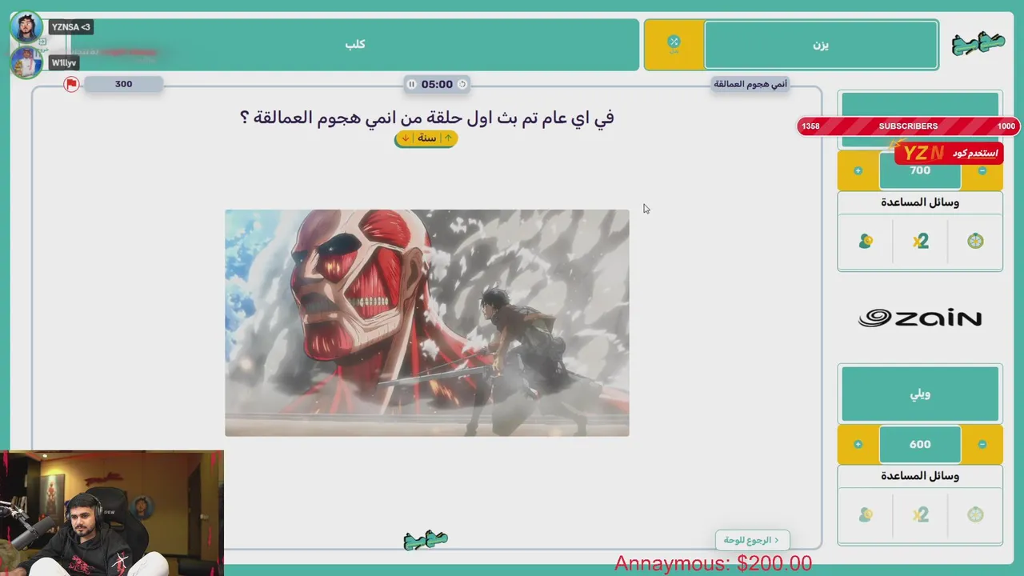This screenshot has height=576, width=1024.
Task: Use the spin-wheel helper under 700
Action: pos(975,241)
